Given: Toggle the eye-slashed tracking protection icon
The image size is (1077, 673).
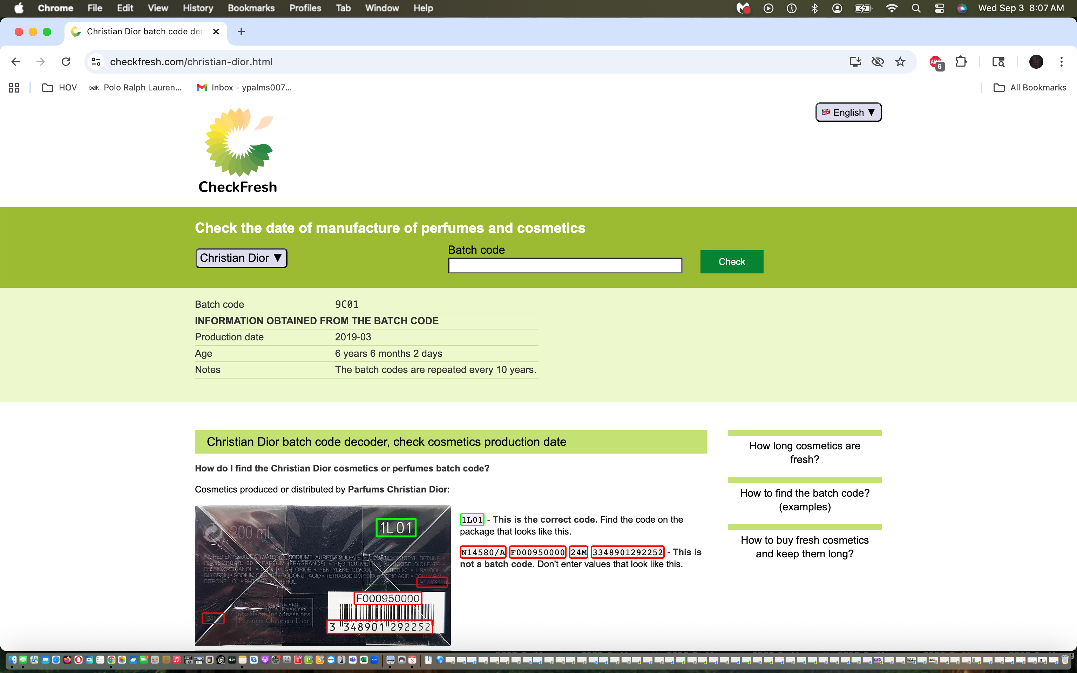Looking at the screenshot, I should [x=878, y=62].
